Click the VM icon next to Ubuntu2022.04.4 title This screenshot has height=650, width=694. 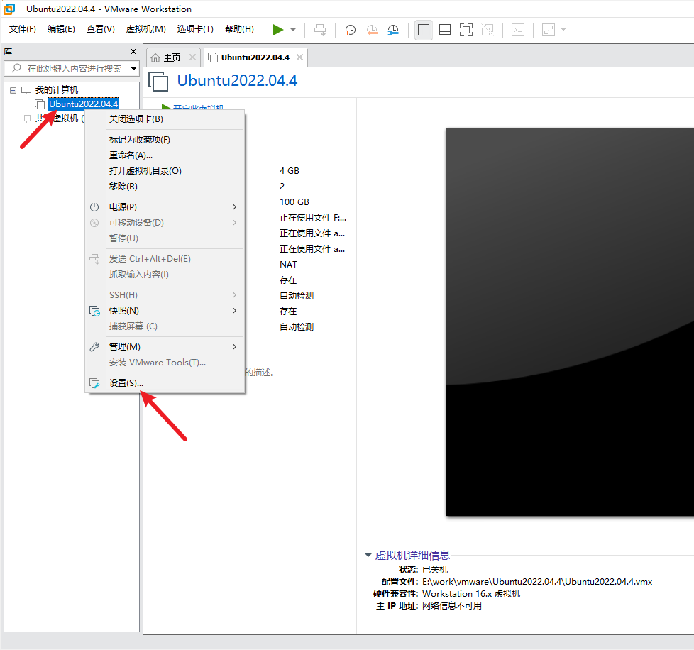(x=158, y=82)
